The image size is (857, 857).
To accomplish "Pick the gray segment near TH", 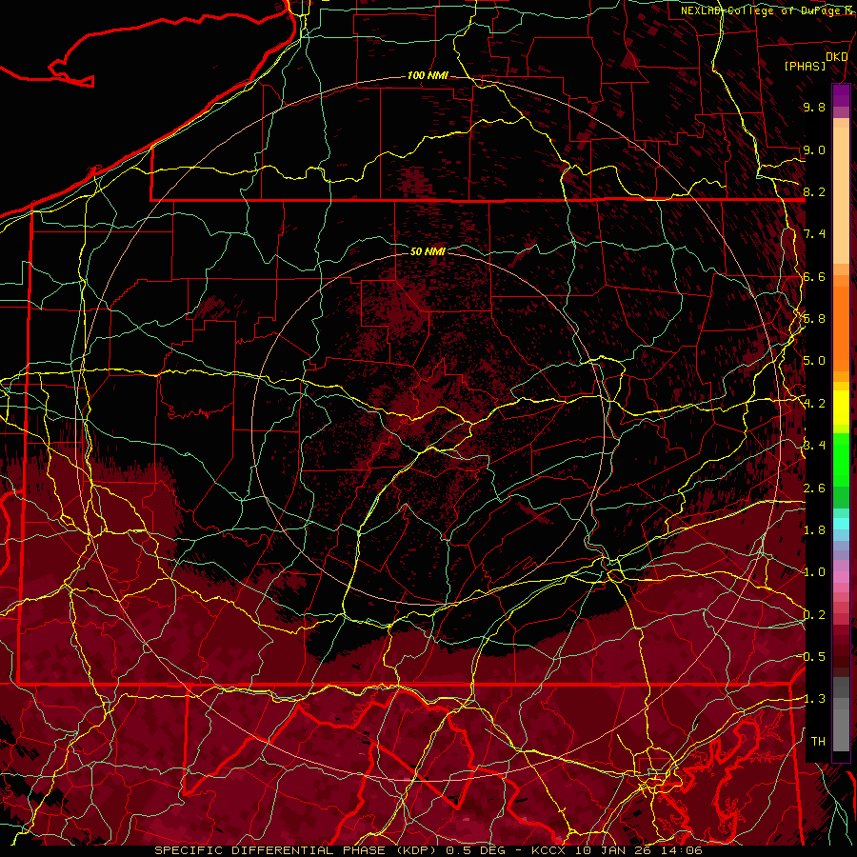I will point(841,732).
